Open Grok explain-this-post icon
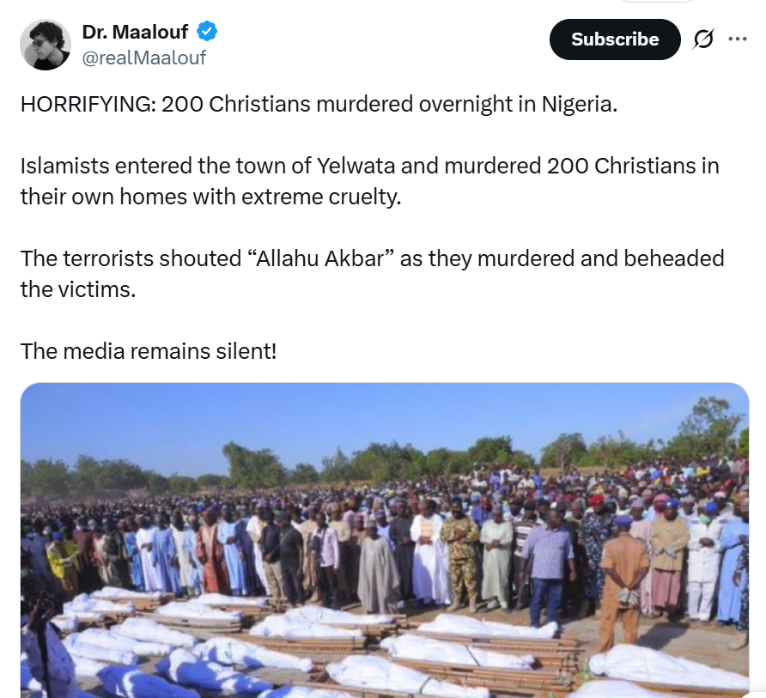 click(x=703, y=39)
